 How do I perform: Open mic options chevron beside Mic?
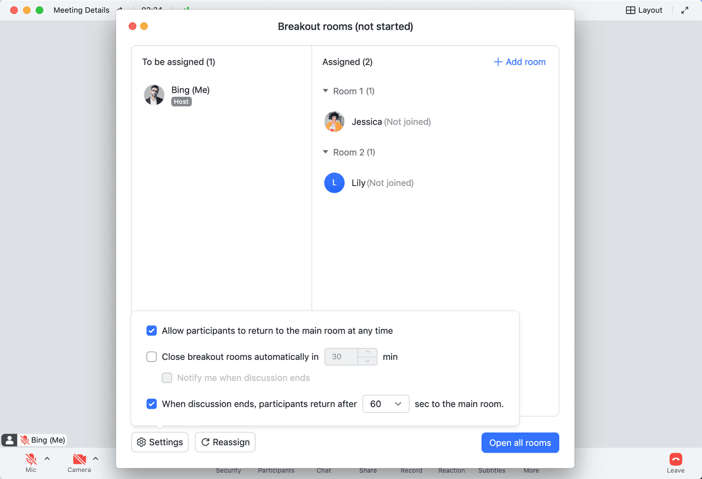click(x=47, y=459)
